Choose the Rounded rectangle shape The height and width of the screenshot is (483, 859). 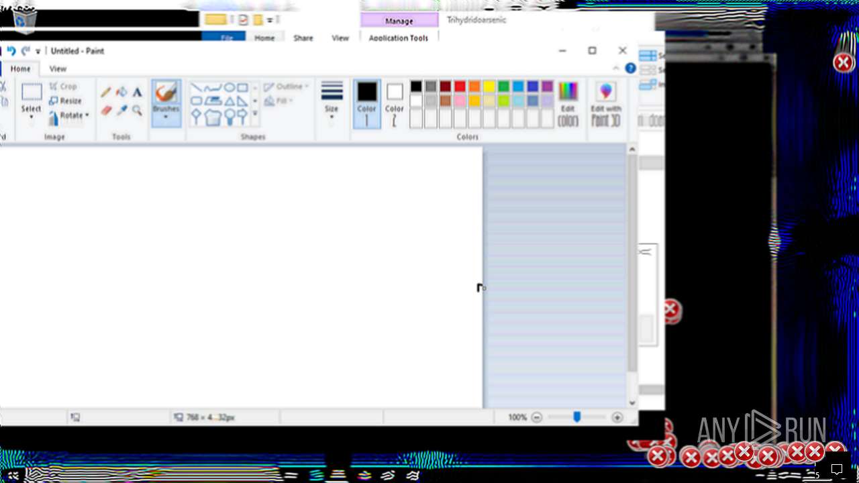click(197, 101)
